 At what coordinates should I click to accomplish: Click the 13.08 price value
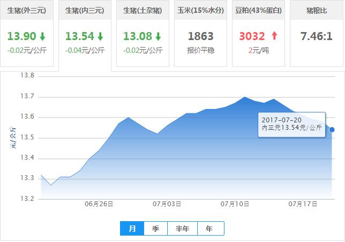138,36
